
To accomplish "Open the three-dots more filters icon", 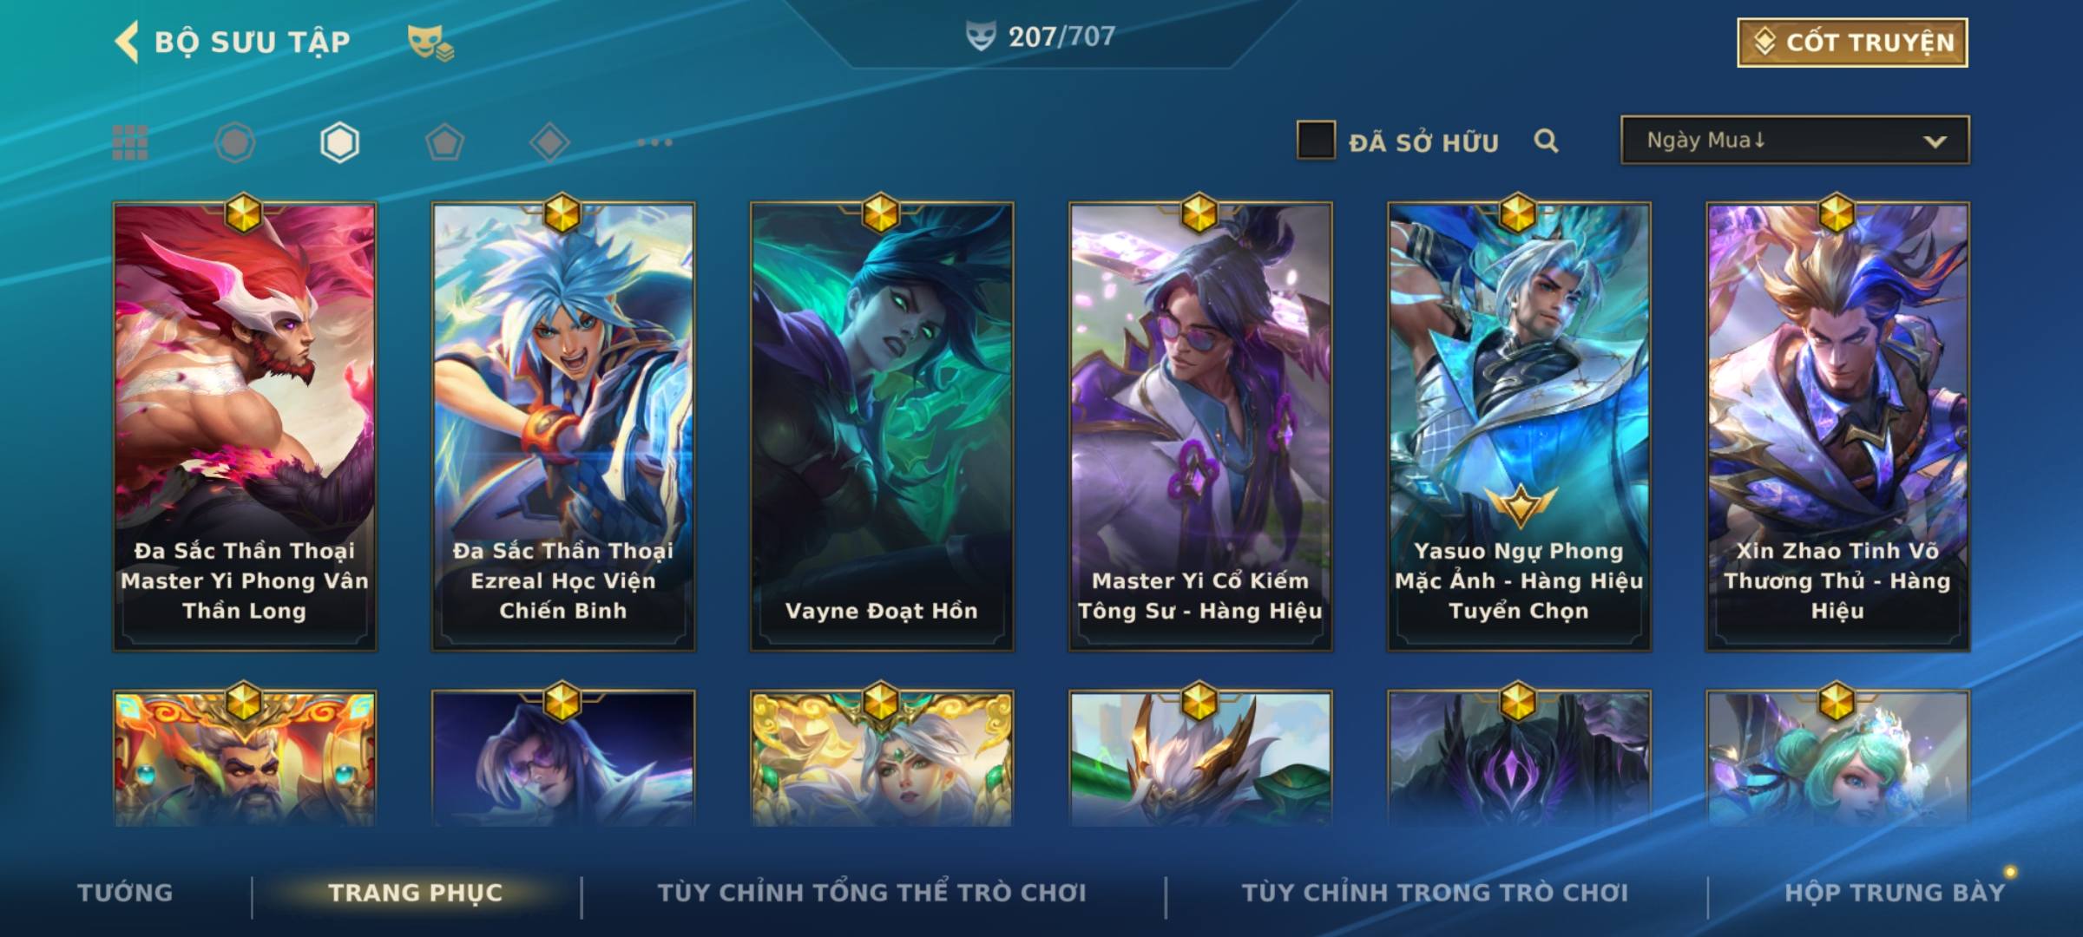I will pyautogui.click(x=654, y=142).
